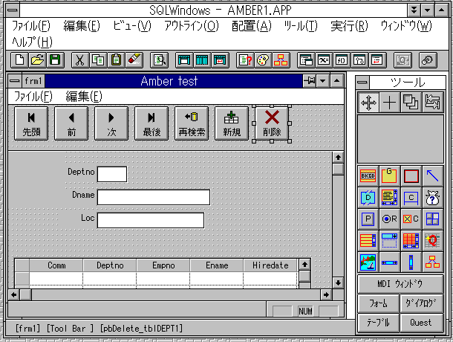Select the check box C tool
Image resolution: width=453 pixels, height=342 pixels.
click(x=411, y=219)
